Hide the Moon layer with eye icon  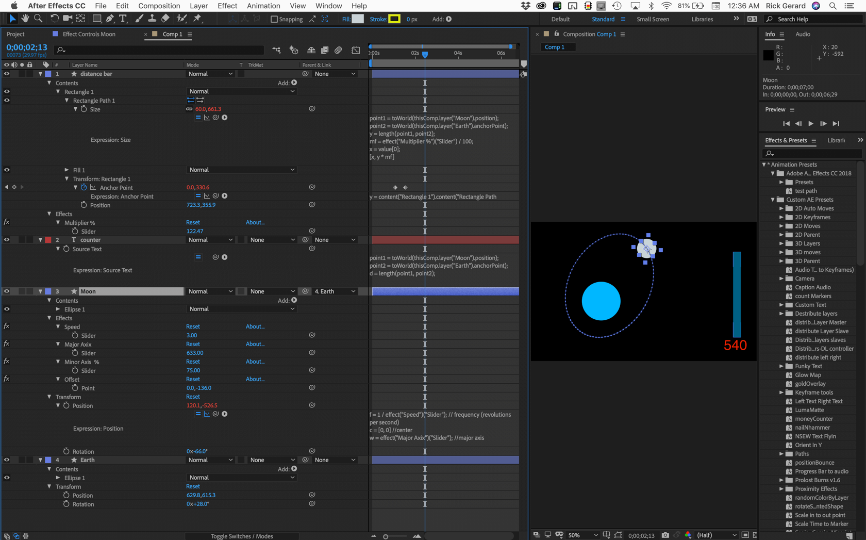tap(7, 291)
